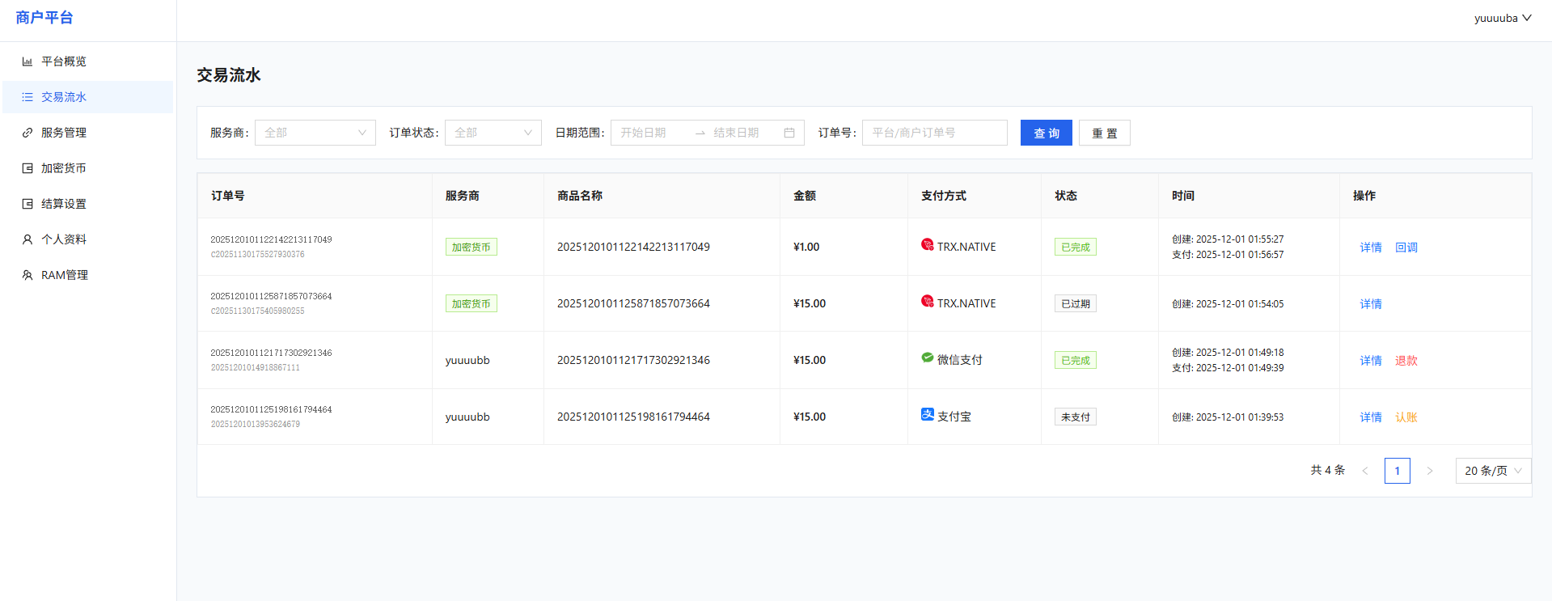Click the 平台概览 chart icon in sidebar
This screenshot has width=1552, height=601.
[x=27, y=61]
